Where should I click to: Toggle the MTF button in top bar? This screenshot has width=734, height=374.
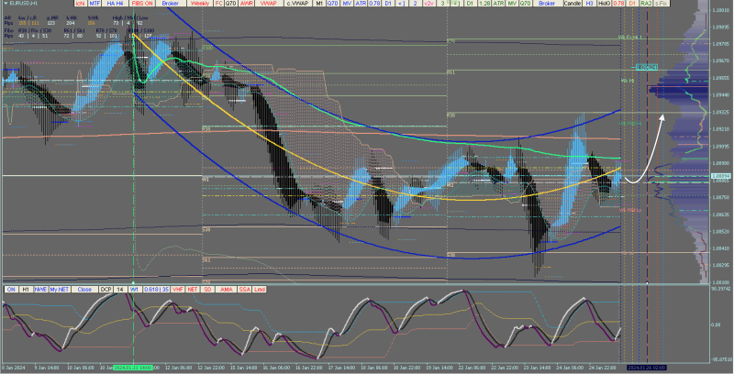click(95, 4)
